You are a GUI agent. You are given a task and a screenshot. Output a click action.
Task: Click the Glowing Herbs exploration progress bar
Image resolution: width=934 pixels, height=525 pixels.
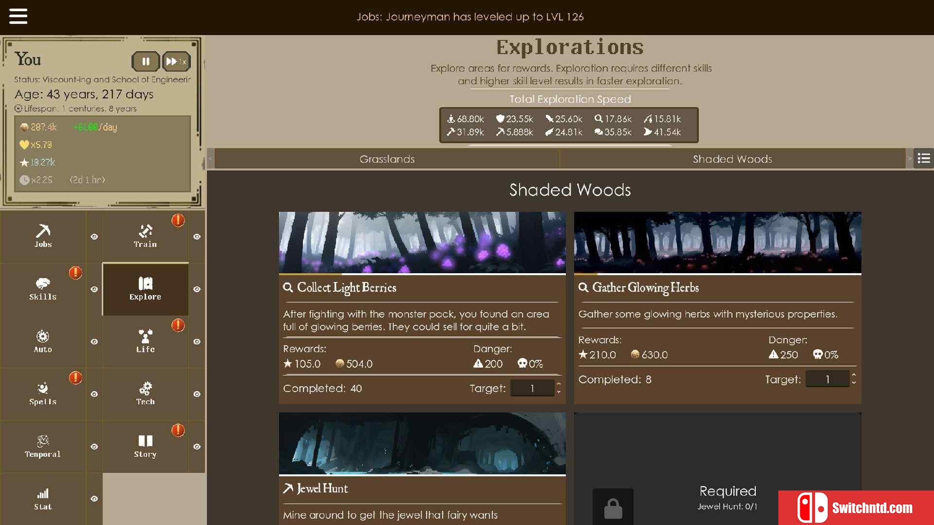coord(718,274)
